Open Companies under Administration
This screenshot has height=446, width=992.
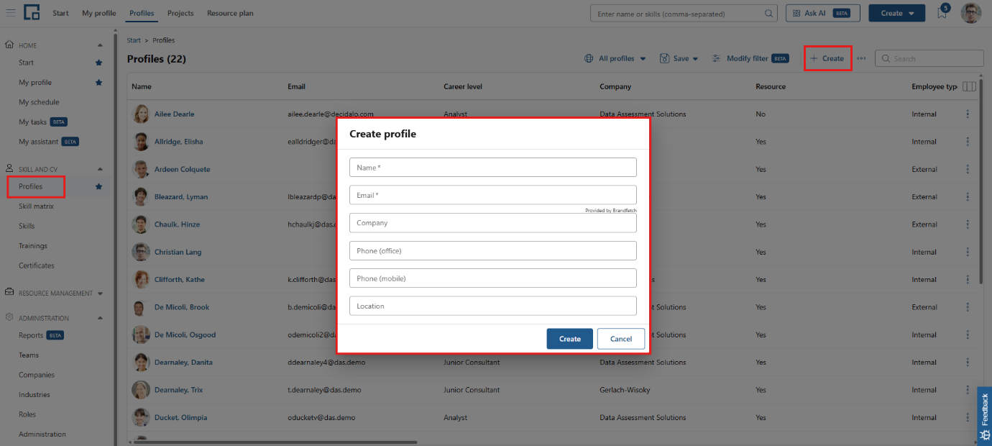(37, 375)
